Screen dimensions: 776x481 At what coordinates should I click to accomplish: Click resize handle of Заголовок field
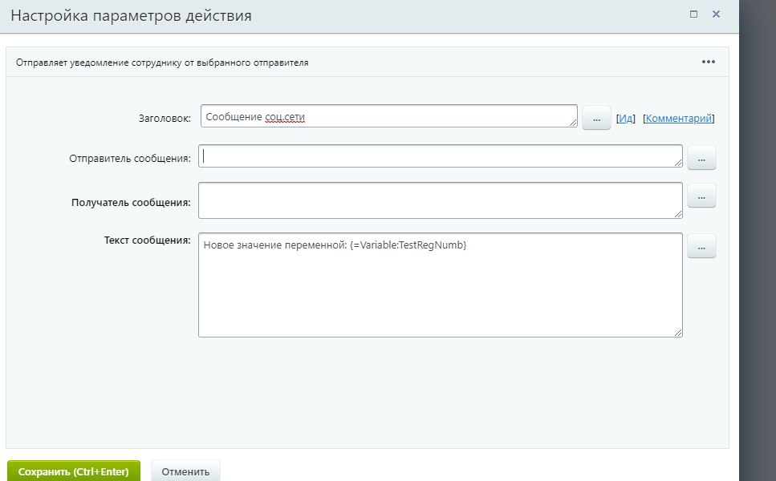[573, 123]
